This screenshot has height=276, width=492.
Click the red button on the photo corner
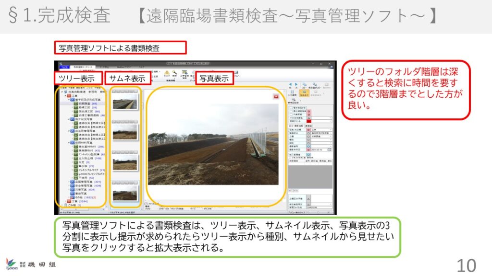(276, 96)
